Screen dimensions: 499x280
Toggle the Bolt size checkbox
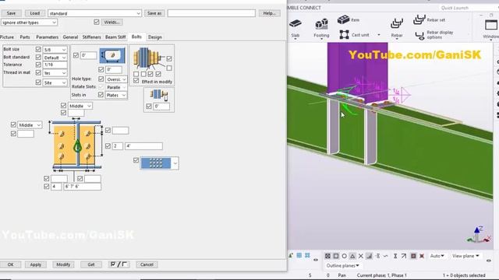38,49
